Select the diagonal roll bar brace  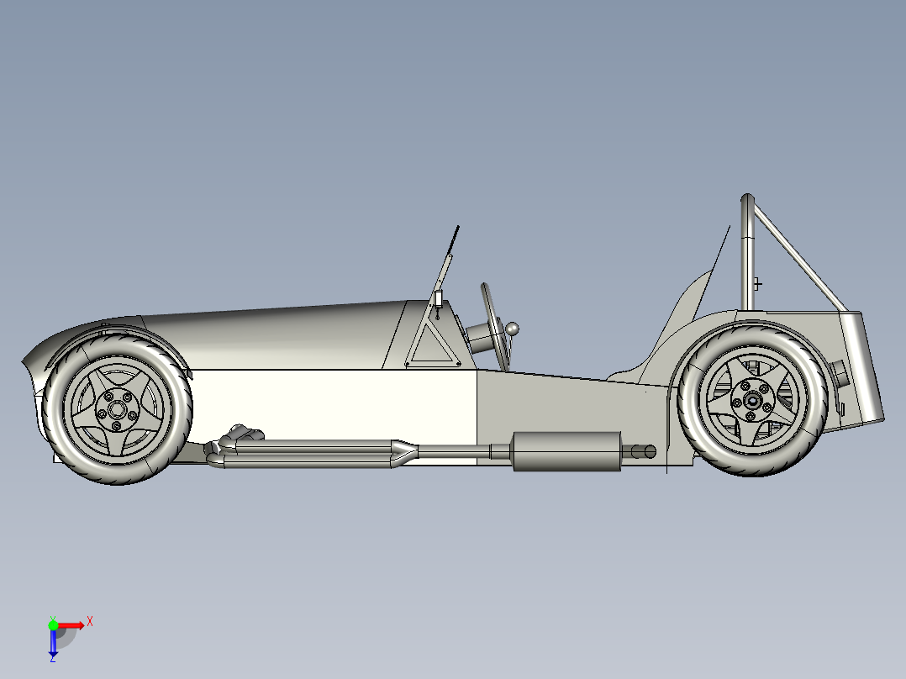tap(801, 258)
